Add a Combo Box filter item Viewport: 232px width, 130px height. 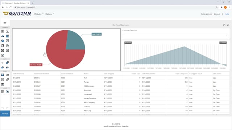7,75
